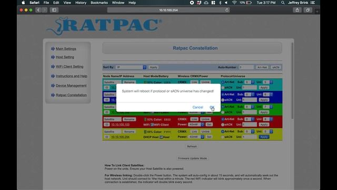This screenshot has height=190, width=337.
Task: Click Firmware Update Mode button
Action: [192, 158]
